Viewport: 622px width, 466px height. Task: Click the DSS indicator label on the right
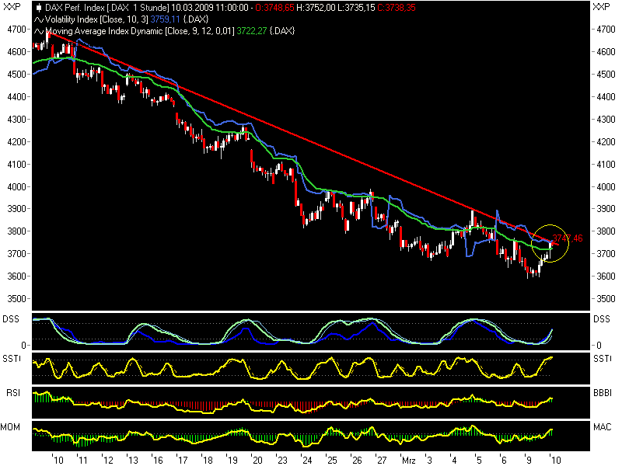601,319
